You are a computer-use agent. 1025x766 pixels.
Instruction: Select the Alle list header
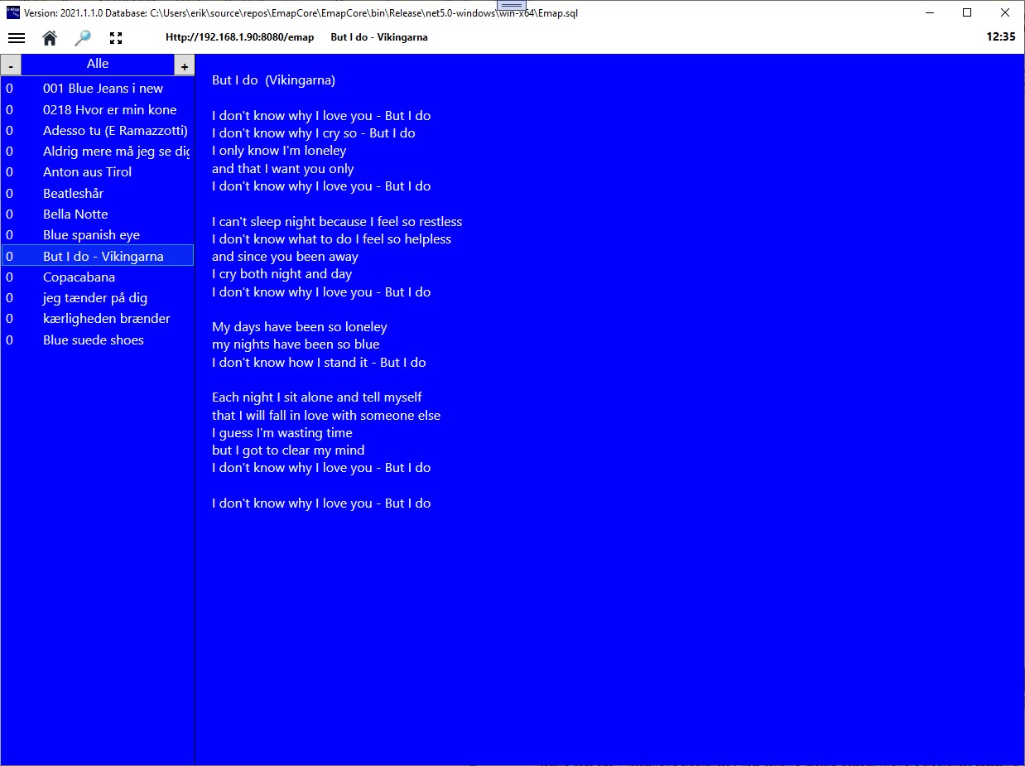[x=98, y=65]
